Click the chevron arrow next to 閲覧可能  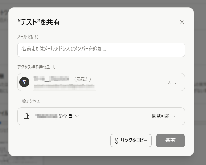(x=174, y=116)
